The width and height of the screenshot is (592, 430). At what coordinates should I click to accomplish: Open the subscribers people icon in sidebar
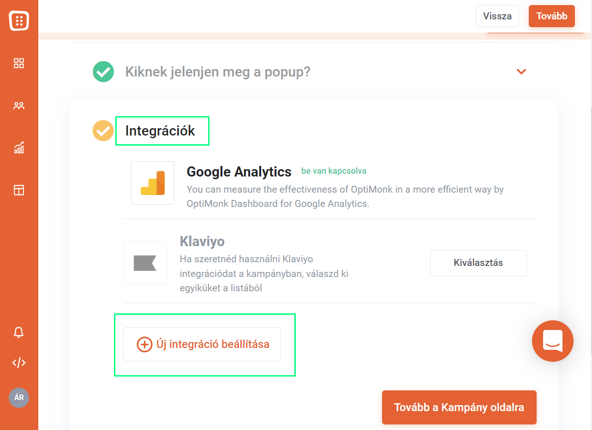(19, 106)
